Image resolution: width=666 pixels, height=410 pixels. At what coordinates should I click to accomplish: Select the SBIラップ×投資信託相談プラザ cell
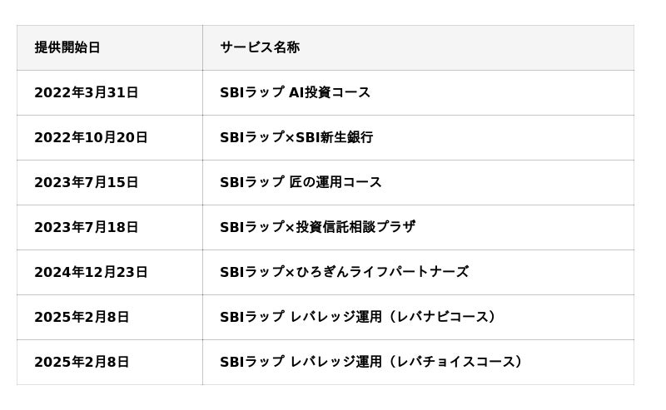[x=317, y=227]
